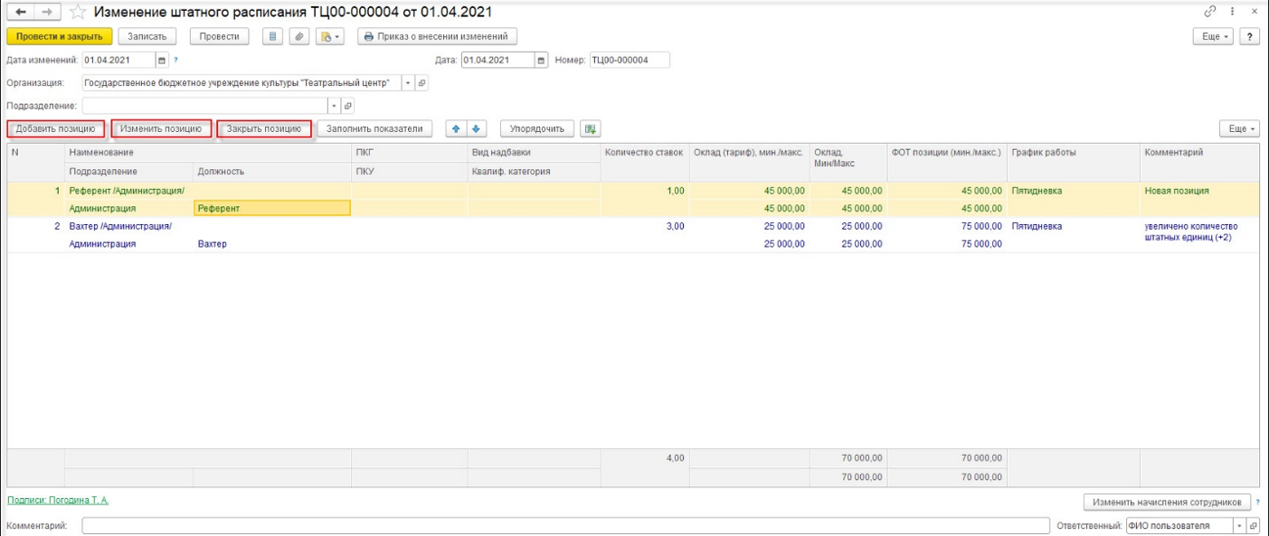The height and width of the screenshot is (536, 1269).
Task: Click the Провести и закрыть button
Action: click(x=60, y=36)
